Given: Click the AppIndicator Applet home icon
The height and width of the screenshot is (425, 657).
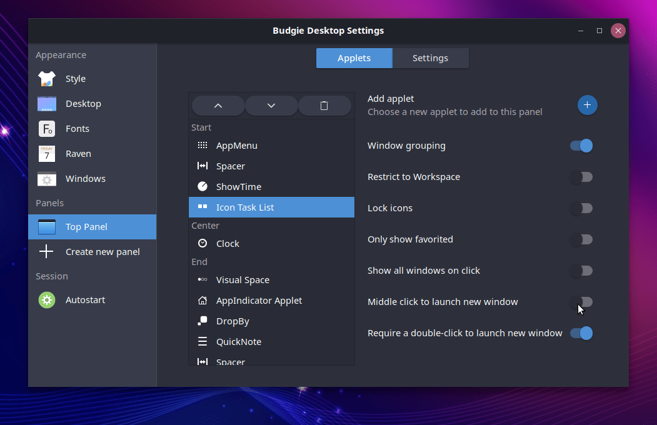Looking at the screenshot, I should (x=203, y=301).
